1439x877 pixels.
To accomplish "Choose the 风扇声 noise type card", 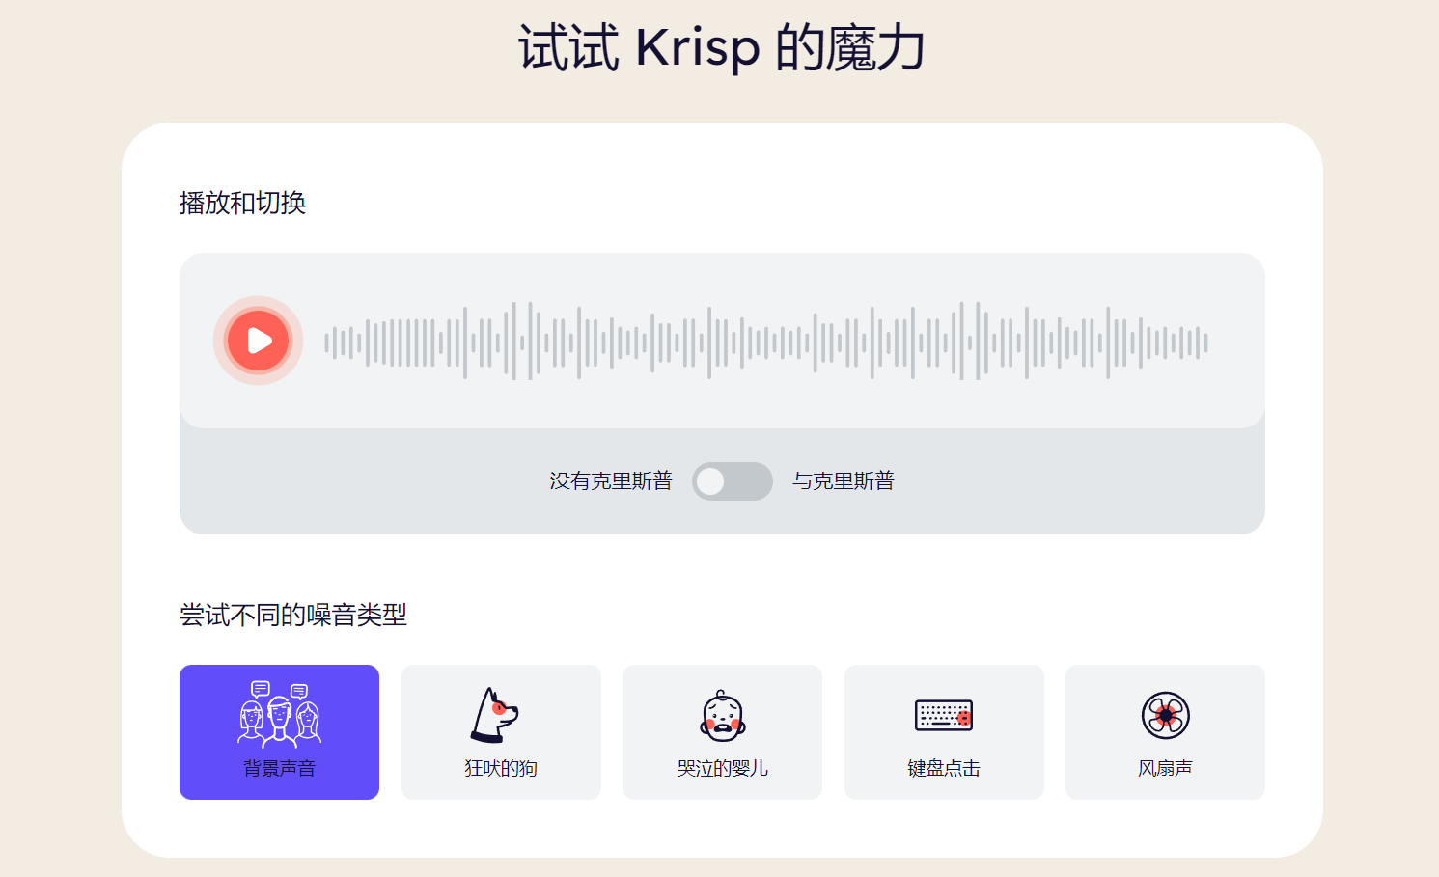I will 1165,731.
